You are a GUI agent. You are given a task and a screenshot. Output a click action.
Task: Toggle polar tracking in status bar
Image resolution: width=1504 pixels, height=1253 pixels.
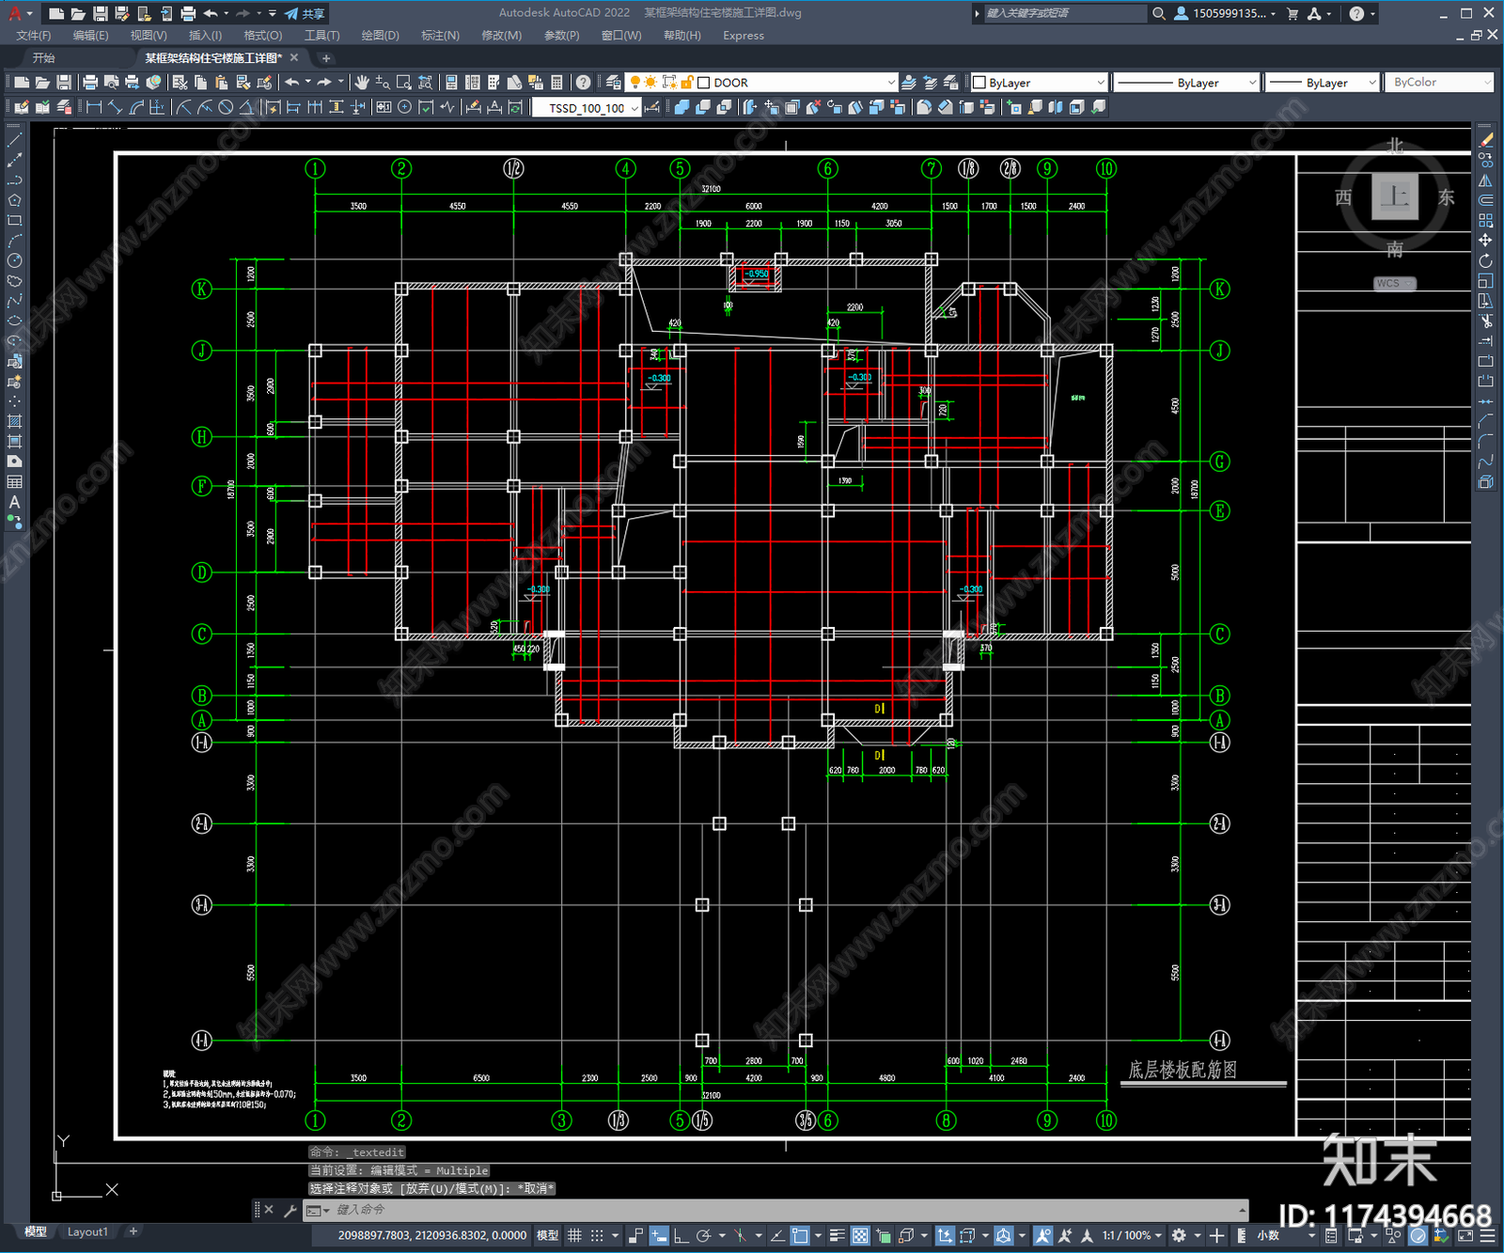[x=702, y=1235]
